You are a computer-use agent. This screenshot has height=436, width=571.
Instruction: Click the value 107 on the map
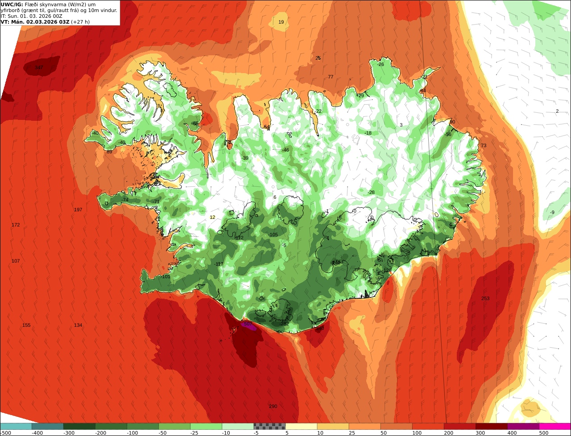pos(16,261)
